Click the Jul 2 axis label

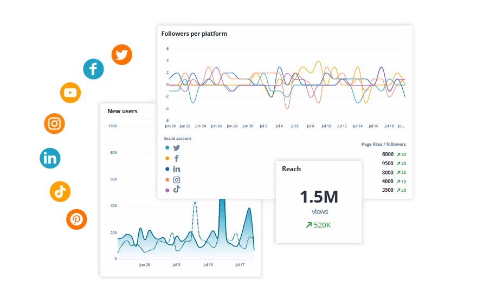pyautogui.click(x=263, y=126)
